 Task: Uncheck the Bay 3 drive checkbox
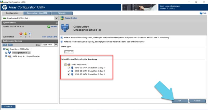(69, 74)
